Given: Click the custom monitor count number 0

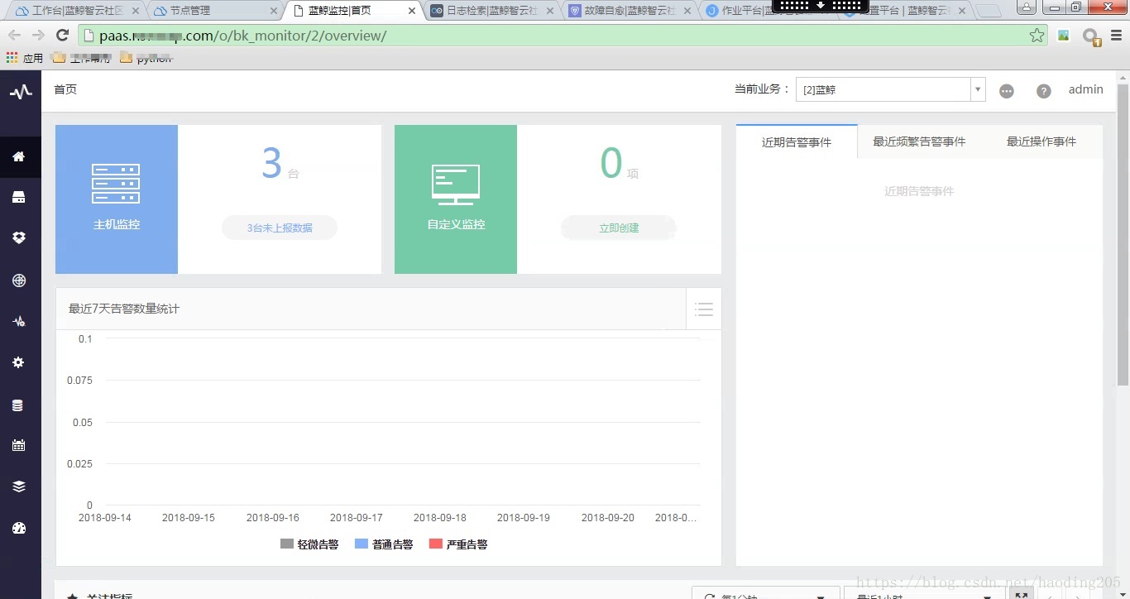Looking at the screenshot, I should click(611, 163).
